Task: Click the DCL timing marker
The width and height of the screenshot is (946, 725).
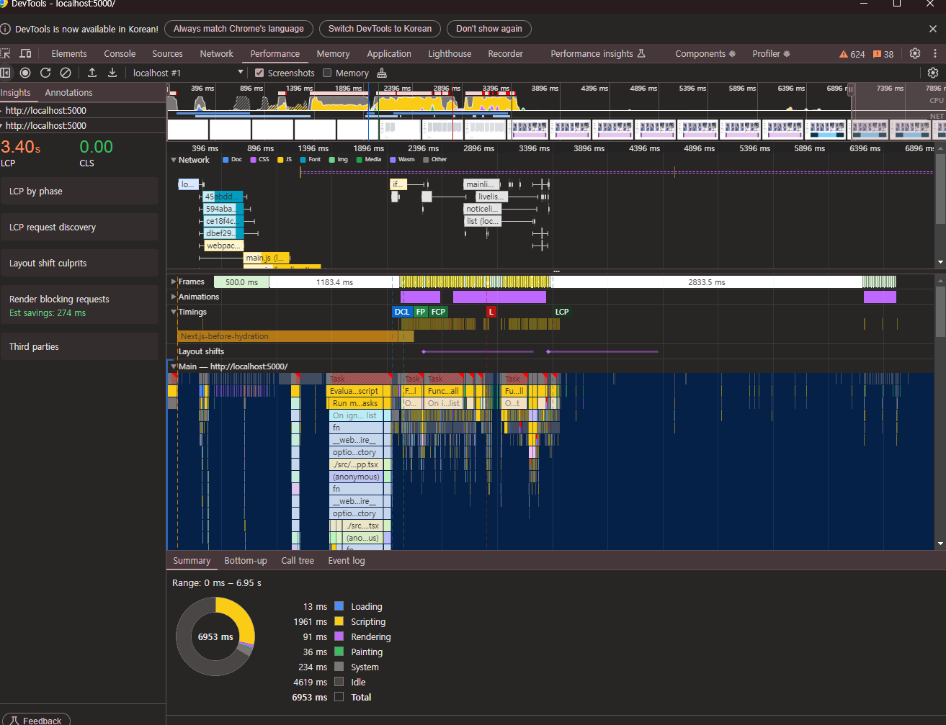Action: pyautogui.click(x=402, y=312)
